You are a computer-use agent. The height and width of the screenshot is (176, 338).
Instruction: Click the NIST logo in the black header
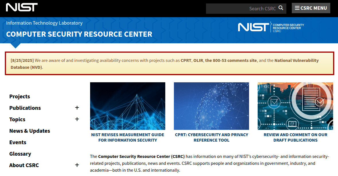click(x=22, y=7)
